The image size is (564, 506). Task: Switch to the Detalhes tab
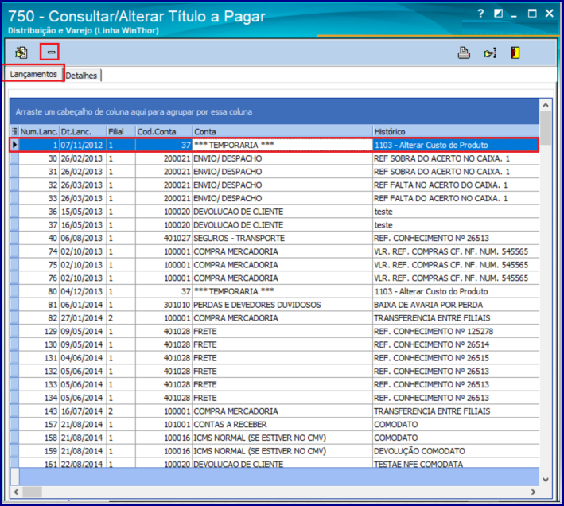81,76
